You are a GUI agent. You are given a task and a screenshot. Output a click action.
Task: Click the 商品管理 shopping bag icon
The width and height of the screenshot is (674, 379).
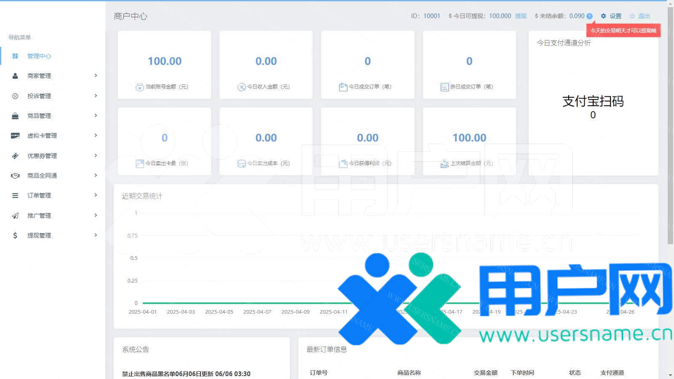click(15, 116)
